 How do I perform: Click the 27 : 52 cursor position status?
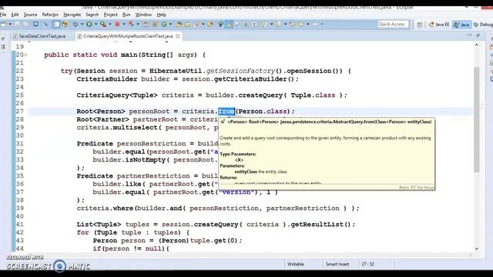click(x=367, y=264)
